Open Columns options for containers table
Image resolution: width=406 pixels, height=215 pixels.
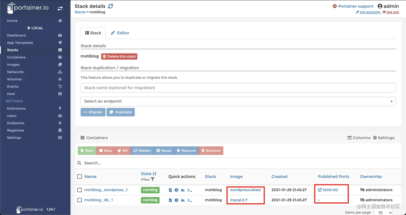359,138
